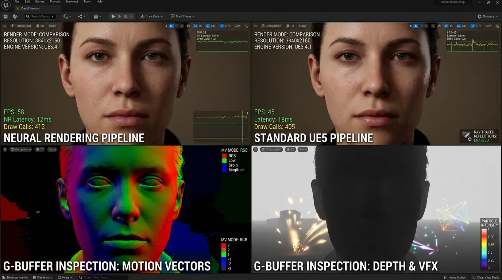Toggle the blue angle snap icon in right viewport
The height and width of the screenshot is (280, 502).
click(459, 26)
